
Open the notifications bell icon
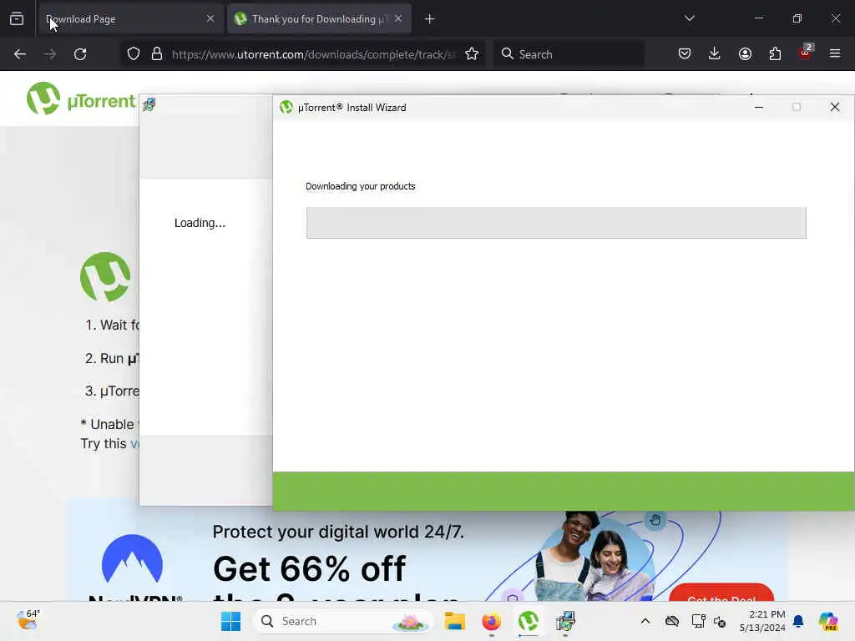point(798,621)
